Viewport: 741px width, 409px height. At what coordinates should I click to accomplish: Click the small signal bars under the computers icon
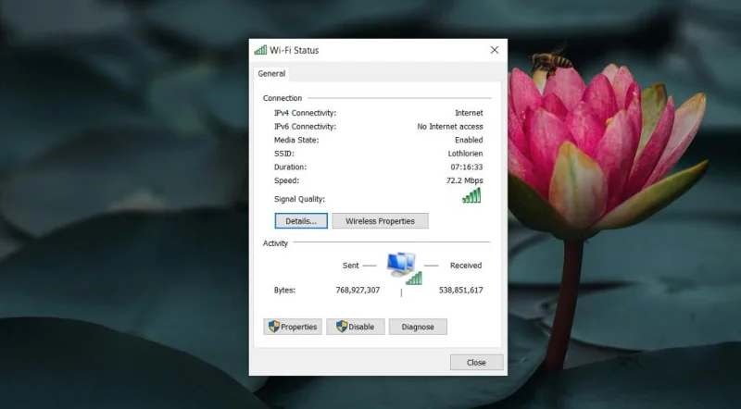(x=414, y=279)
